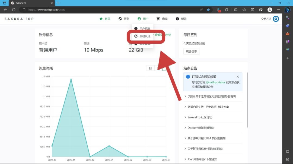Click the 2022-11 peak data point
Screen dimensions: 293x164
tap(71, 79)
